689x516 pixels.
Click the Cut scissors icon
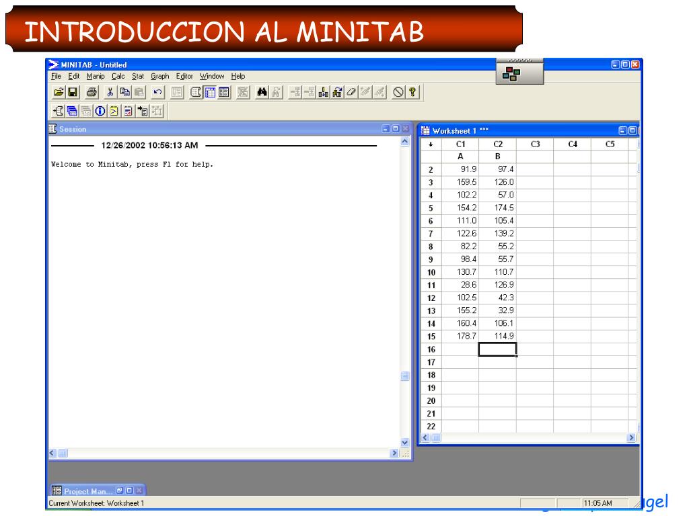pyautogui.click(x=110, y=92)
